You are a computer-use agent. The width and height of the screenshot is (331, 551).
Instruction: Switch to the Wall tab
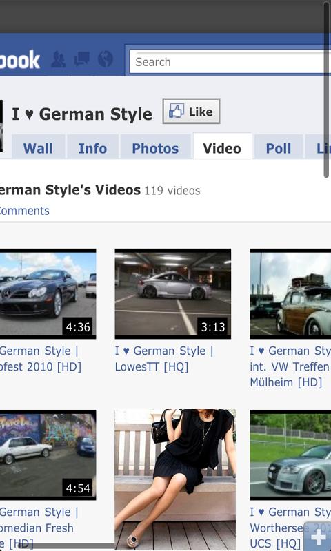(x=38, y=148)
